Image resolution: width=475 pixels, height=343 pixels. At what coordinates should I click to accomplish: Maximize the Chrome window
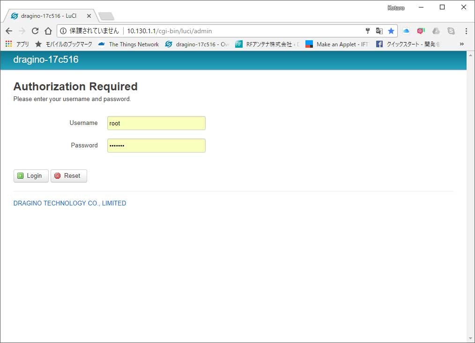442,7
